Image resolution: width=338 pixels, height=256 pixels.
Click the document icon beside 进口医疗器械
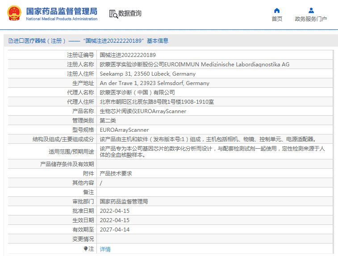click(x=11, y=41)
